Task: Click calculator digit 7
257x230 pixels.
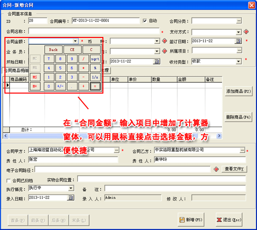Action: [x=49, y=59]
